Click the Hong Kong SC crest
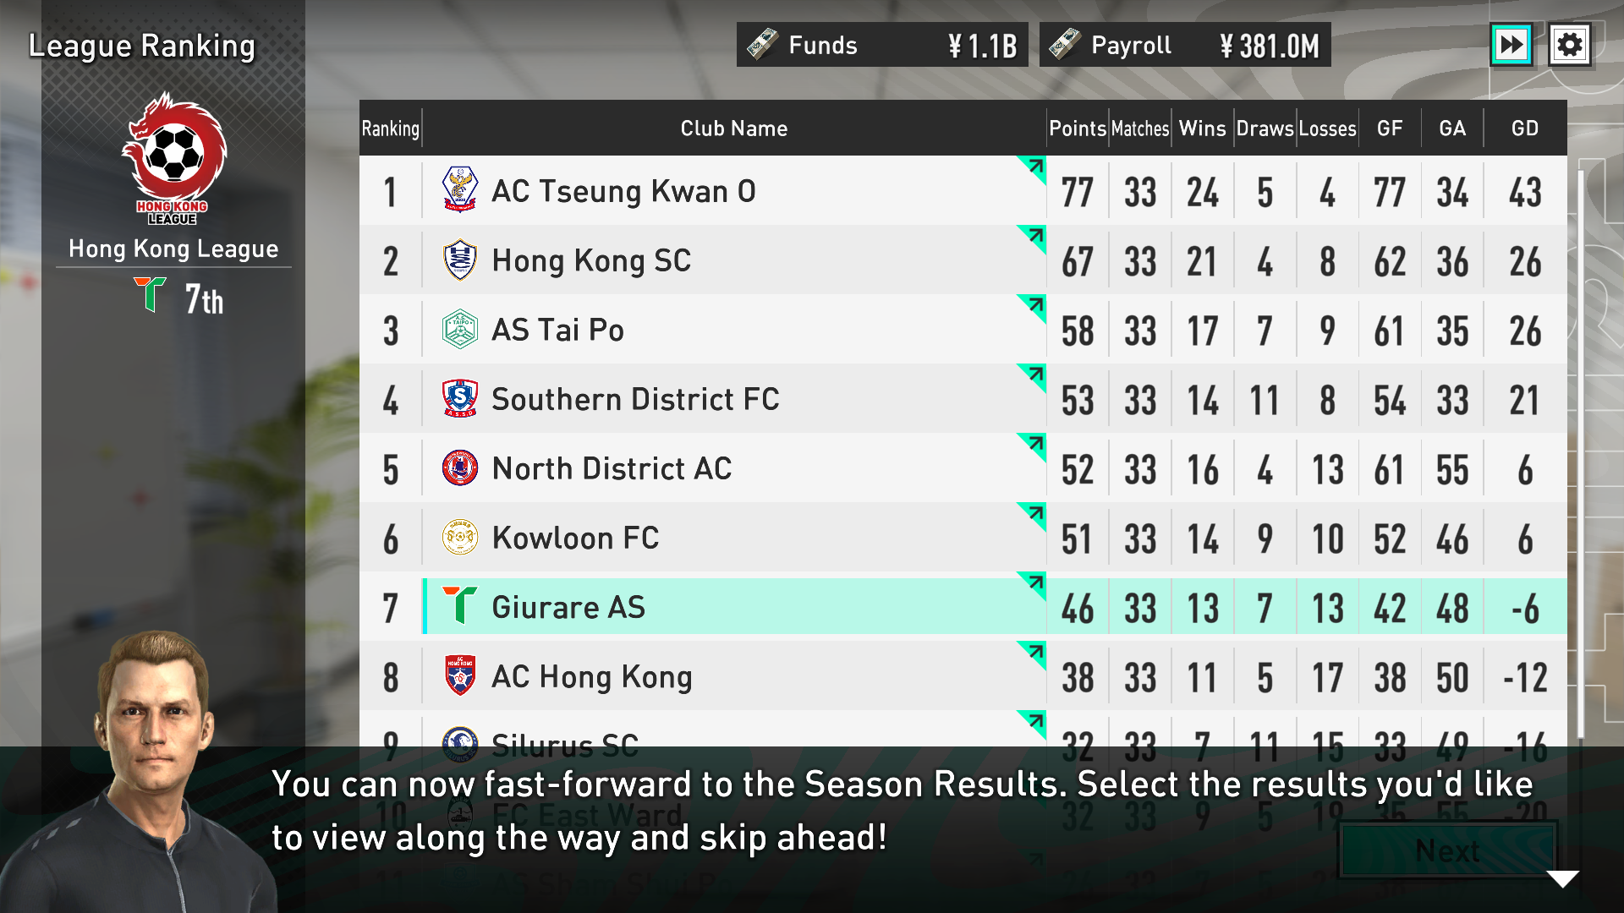The width and height of the screenshot is (1624, 913). [x=460, y=260]
